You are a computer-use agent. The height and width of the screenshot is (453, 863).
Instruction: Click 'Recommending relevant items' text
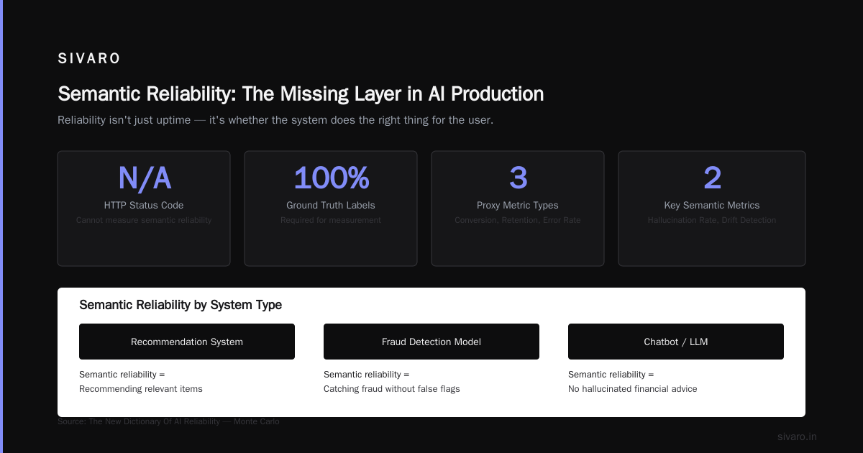141,389
